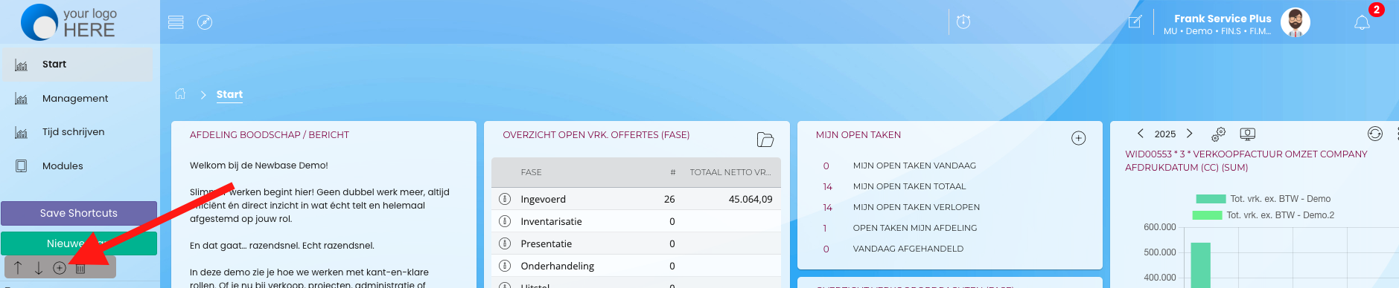This screenshot has width=1399, height=288.
Task: Click the compass navigation icon
Action: click(x=205, y=22)
